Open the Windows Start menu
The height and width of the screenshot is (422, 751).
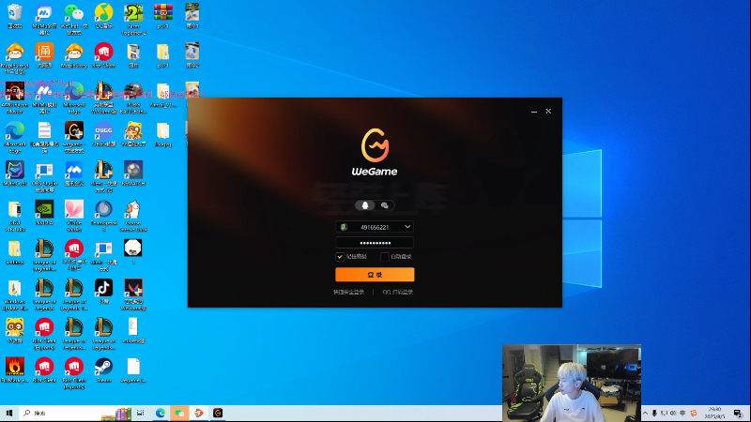(x=9, y=413)
